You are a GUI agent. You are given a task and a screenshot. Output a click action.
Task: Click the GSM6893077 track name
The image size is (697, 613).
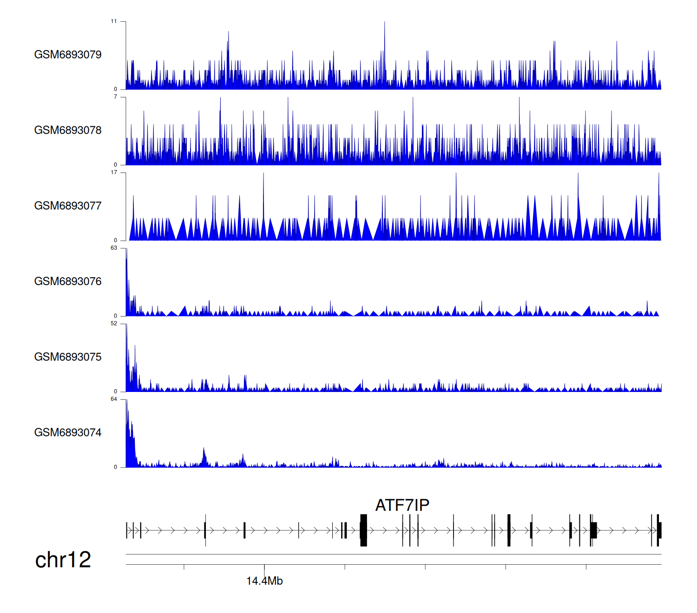pyautogui.click(x=68, y=206)
